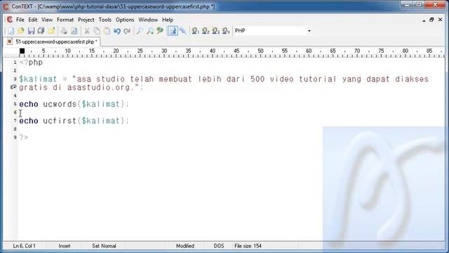The height and width of the screenshot is (253, 449).
Task: Click the Paste clipboard icon
Action: [x=107, y=31]
